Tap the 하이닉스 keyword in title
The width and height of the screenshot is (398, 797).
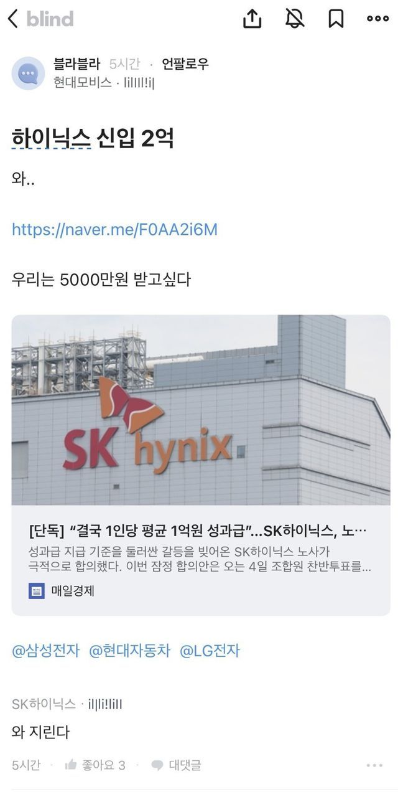tap(52, 139)
